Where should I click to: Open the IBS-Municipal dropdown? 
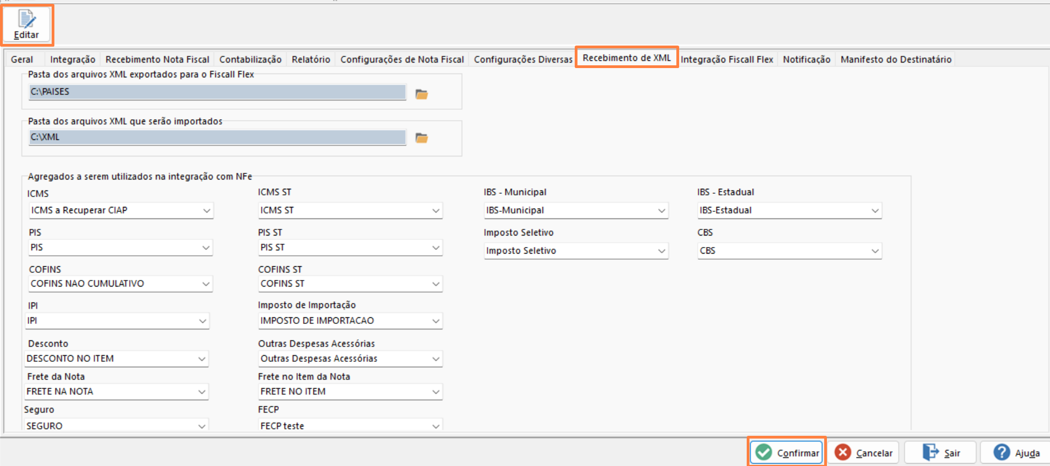click(x=662, y=211)
